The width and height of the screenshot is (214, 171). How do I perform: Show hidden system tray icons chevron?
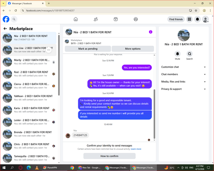click(x=178, y=168)
